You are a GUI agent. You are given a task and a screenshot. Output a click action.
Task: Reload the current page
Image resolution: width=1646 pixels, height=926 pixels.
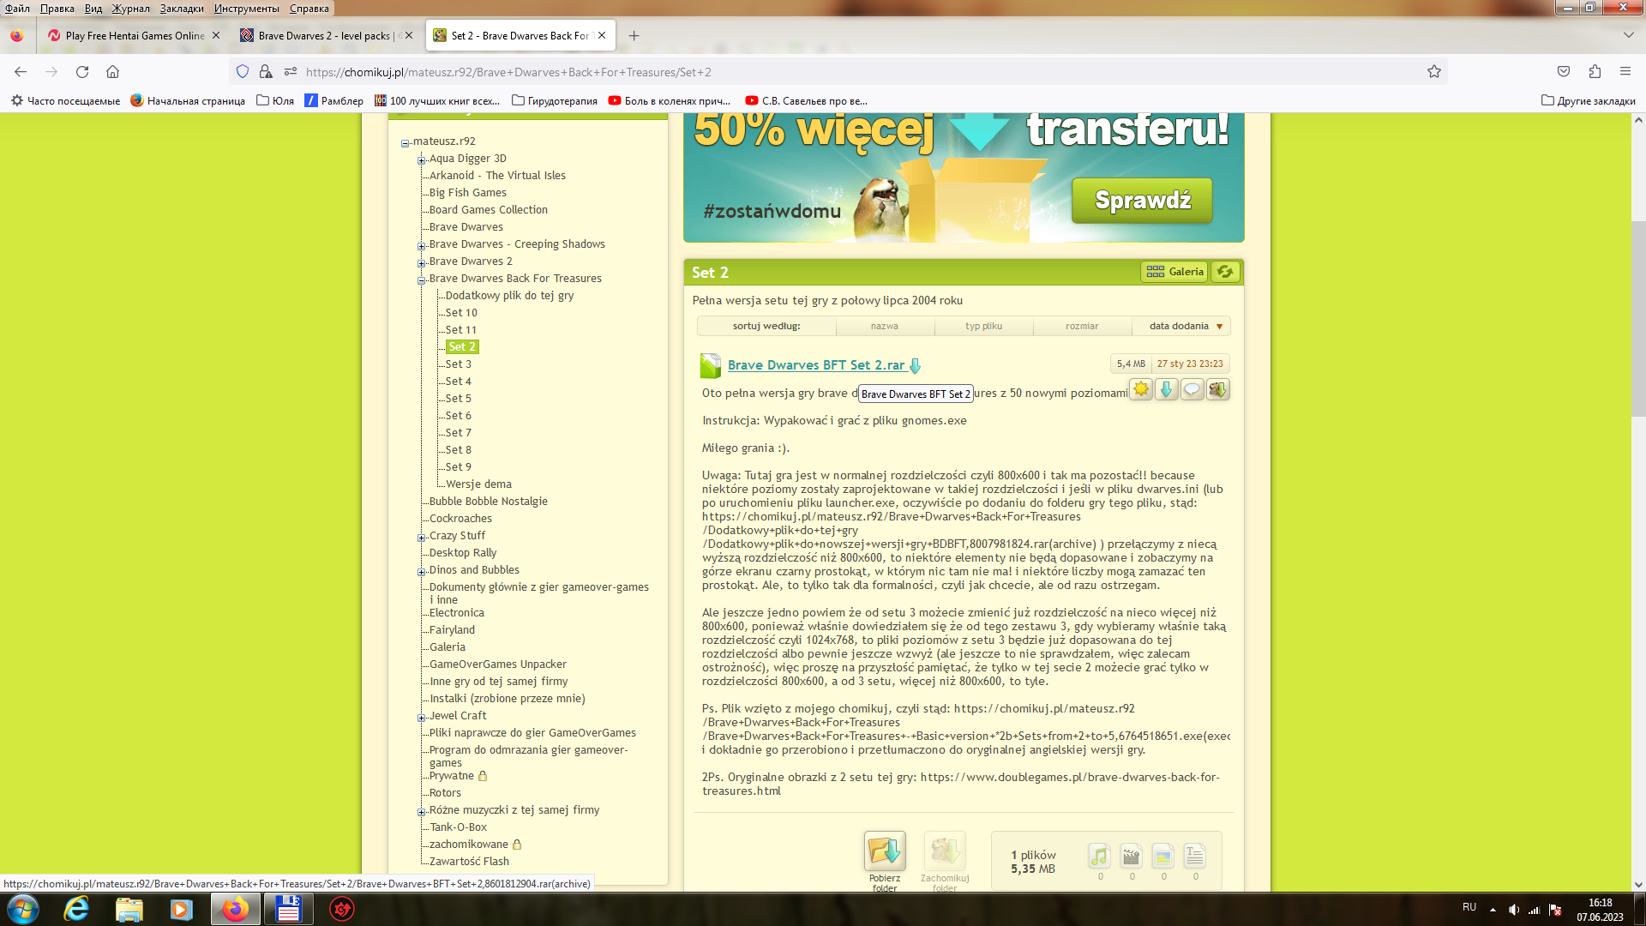point(82,72)
